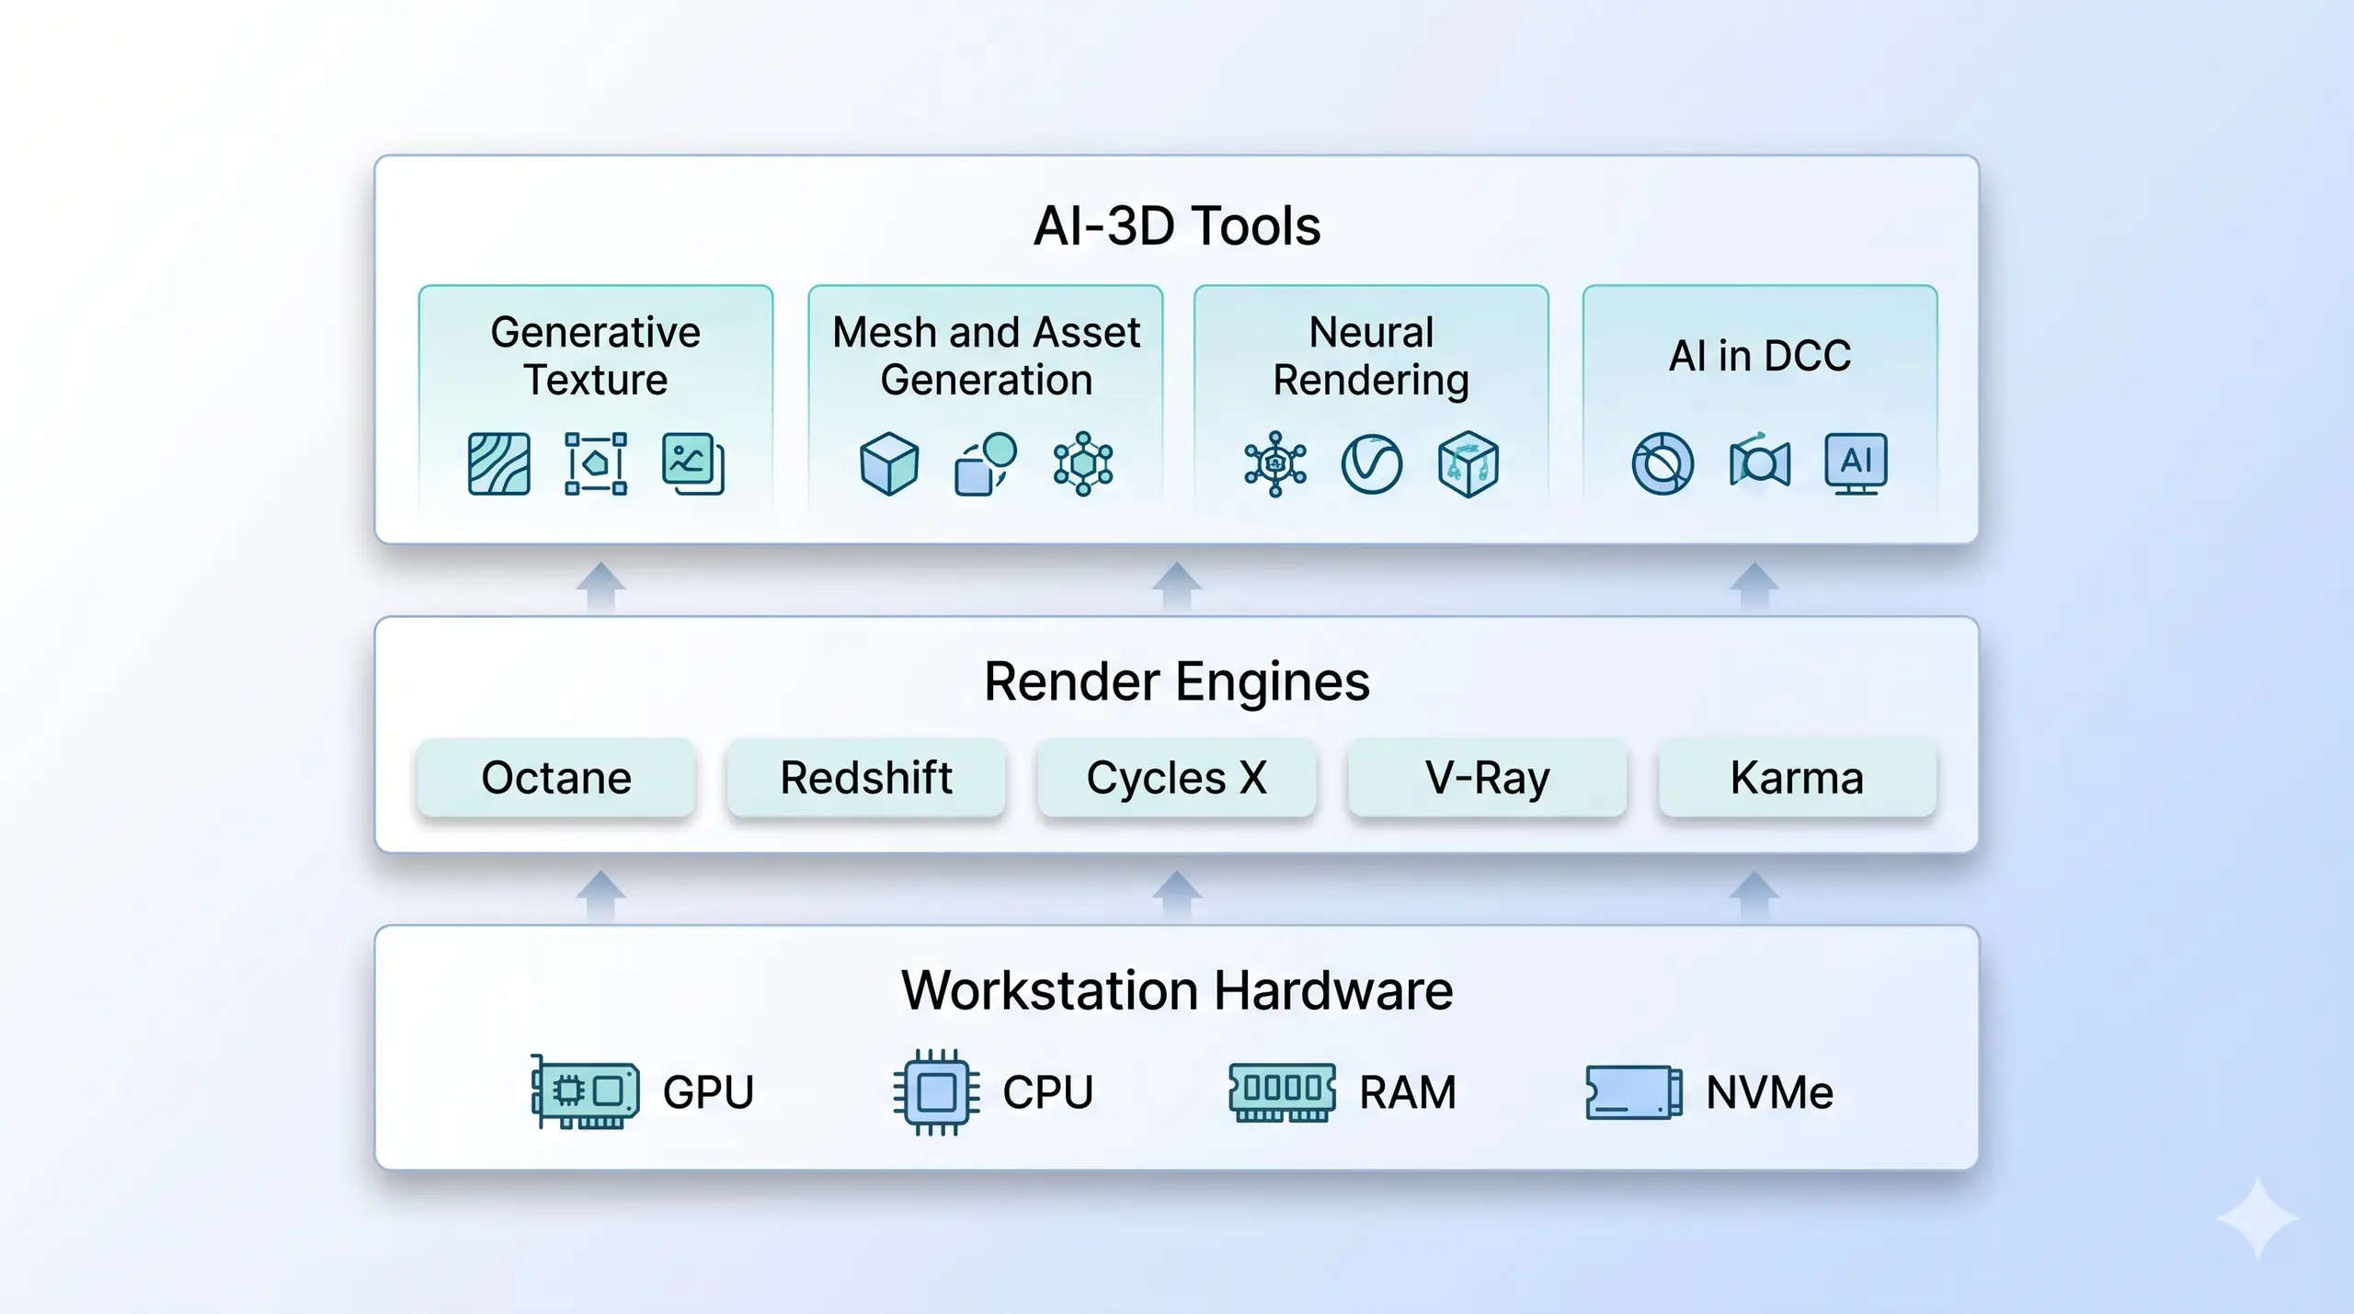Screen dimensions: 2354x1314
Task: Click the wavy texture pattern icon
Action: [x=499, y=463]
